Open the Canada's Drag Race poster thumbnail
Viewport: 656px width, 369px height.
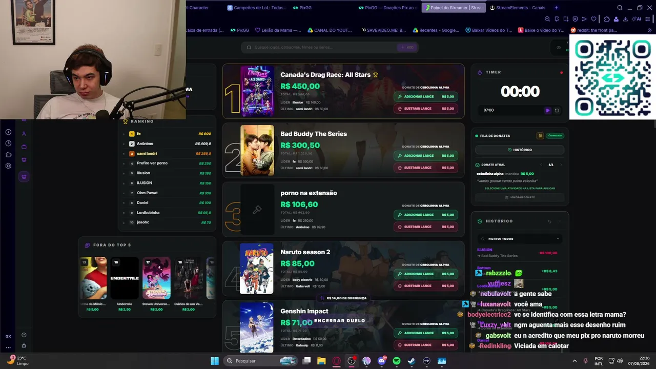pyautogui.click(x=257, y=91)
